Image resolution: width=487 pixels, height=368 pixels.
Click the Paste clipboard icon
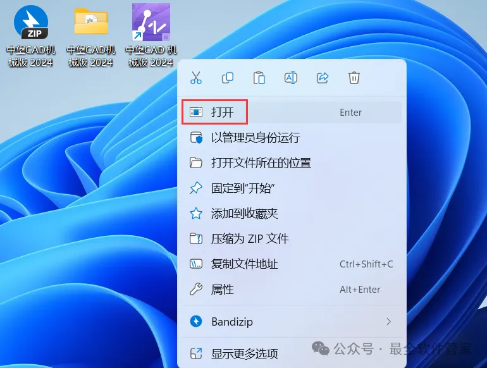pos(259,78)
